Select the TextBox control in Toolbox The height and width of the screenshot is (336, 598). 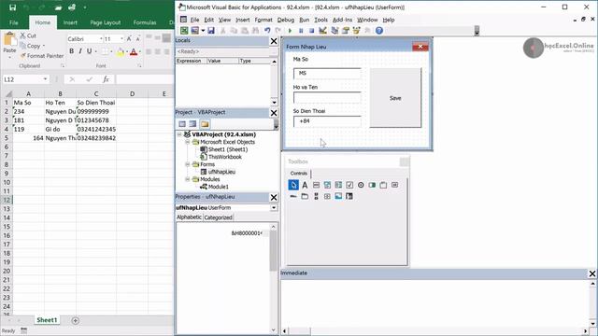(x=316, y=185)
